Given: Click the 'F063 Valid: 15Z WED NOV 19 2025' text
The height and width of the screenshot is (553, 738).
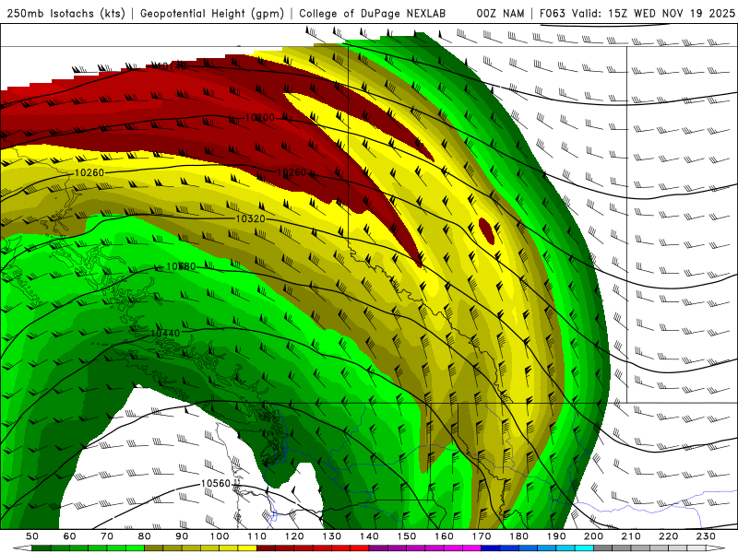Looking at the screenshot, I should (x=637, y=14).
